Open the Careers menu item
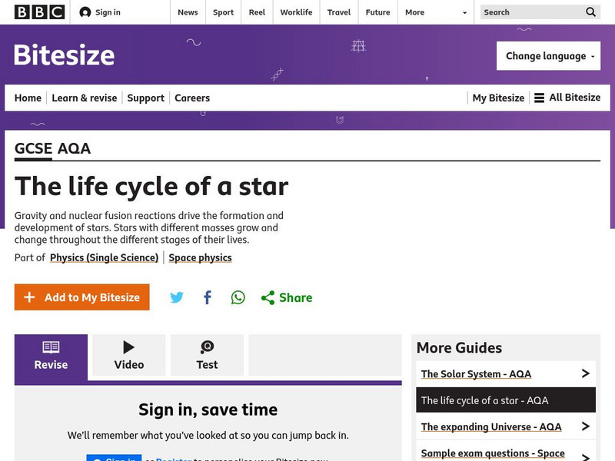 click(191, 98)
